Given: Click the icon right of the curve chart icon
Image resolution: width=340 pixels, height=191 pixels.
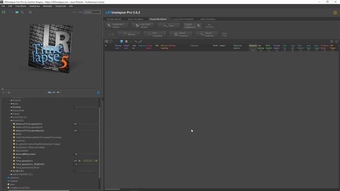Looking at the screenshot, I should point(140,41).
